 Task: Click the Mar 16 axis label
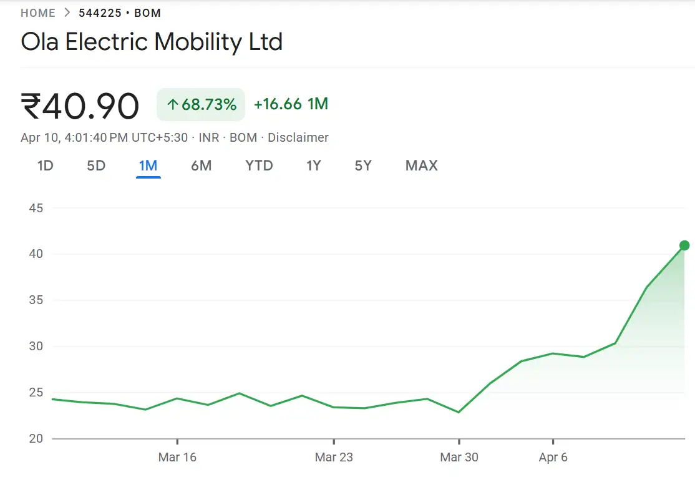coord(177,457)
